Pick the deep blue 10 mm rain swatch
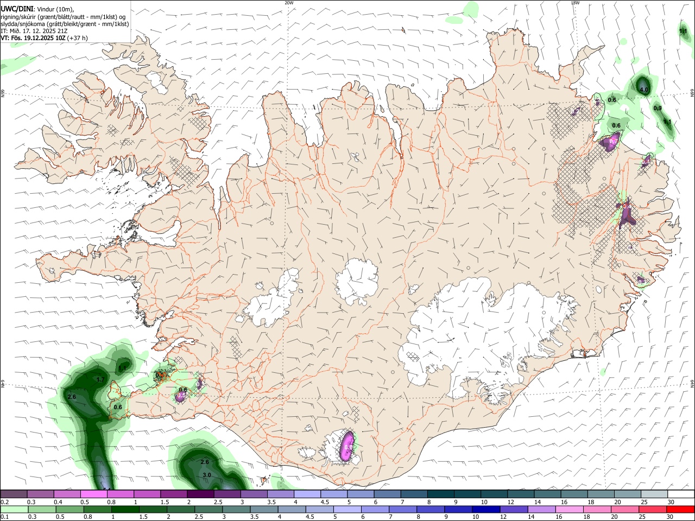Screen dimensions: 695x521 click(x=485, y=510)
